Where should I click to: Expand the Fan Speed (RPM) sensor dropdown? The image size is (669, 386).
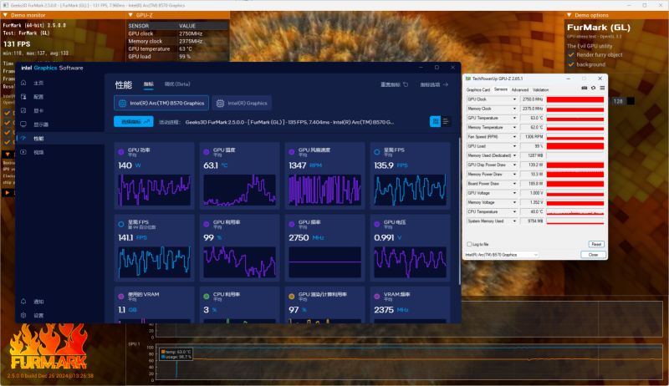(x=513, y=136)
